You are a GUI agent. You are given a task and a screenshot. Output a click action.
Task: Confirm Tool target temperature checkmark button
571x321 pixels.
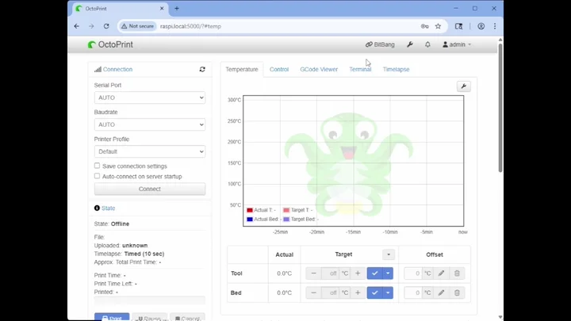point(374,273)
